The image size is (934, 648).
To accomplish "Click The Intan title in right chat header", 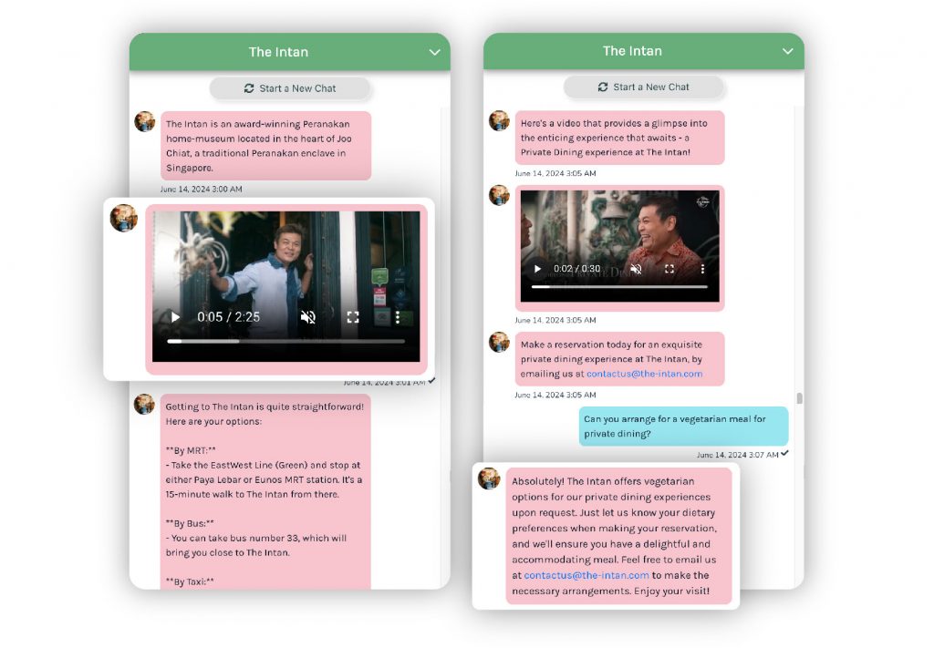I will (632, 51).
